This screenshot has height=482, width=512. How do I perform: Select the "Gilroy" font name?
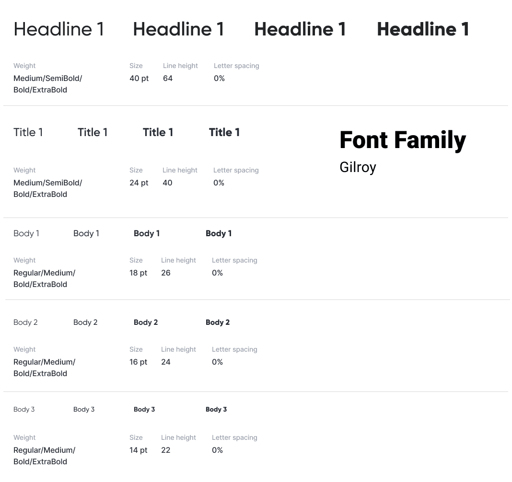click(358, 167)
